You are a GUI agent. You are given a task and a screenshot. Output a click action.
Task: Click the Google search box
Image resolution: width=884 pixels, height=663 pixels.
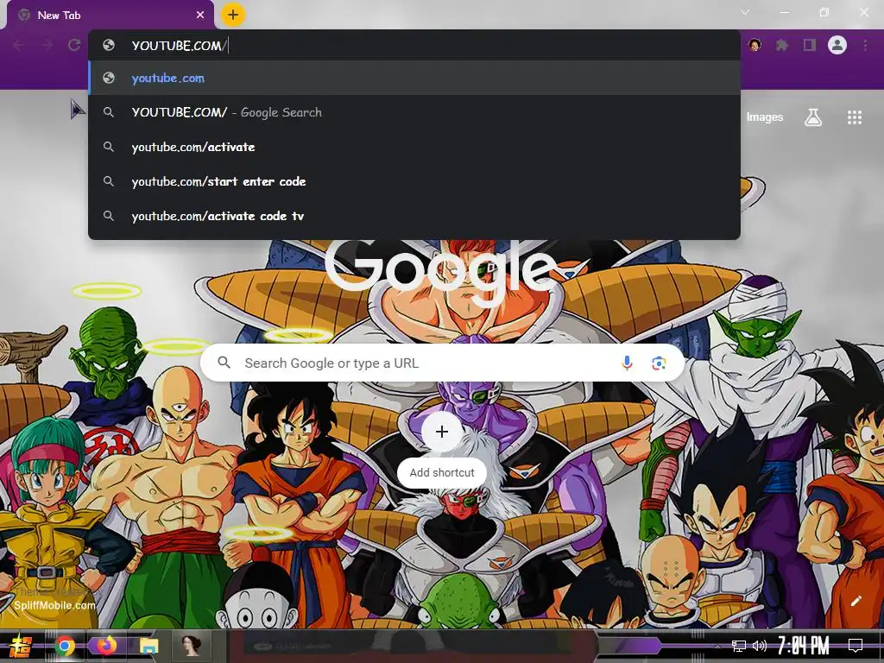(x=442, y=363)
